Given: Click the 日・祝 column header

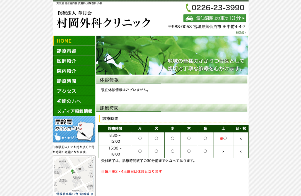Looking at the screenshot, I should (241, 129).
